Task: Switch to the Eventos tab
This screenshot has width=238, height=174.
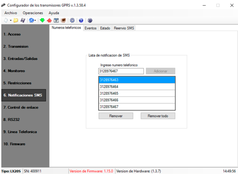Action: point(91,28)
